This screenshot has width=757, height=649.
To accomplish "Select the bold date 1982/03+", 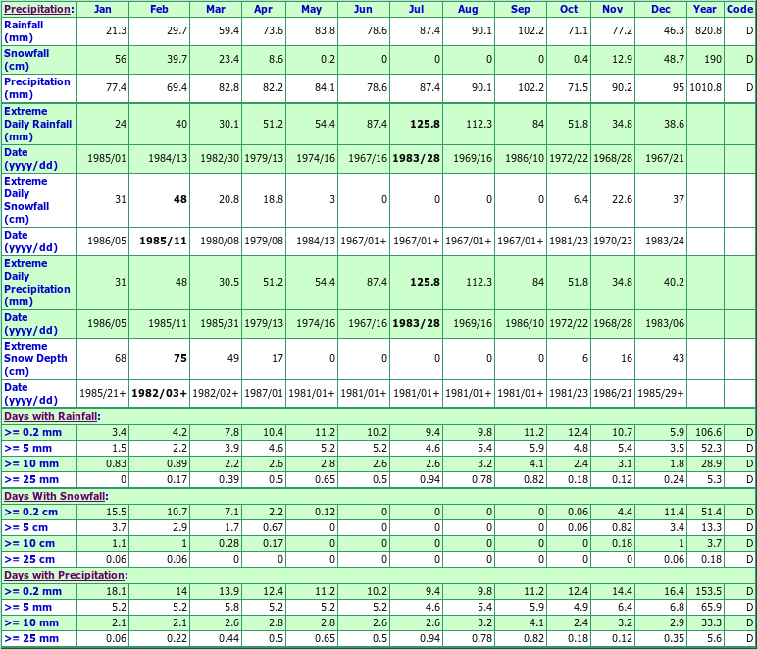I will click(x=159, y=394).
